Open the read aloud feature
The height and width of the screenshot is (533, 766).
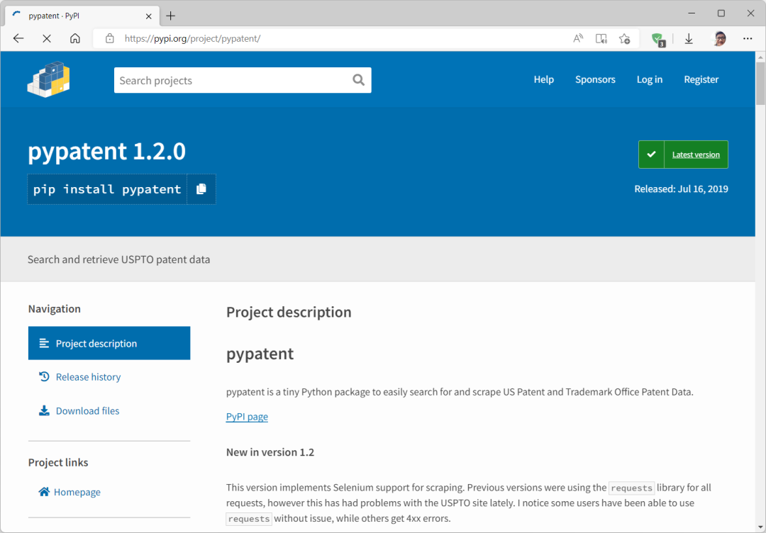(578, 38)
